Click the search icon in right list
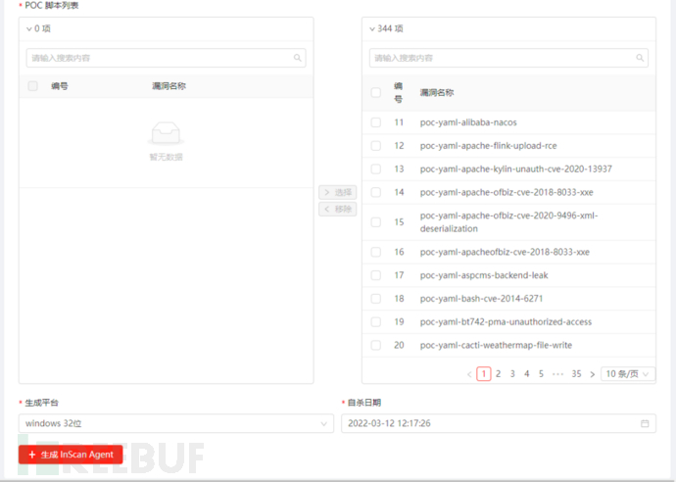Screen dimensions: 676x482 pyautogui.click(x=640, y=58)
